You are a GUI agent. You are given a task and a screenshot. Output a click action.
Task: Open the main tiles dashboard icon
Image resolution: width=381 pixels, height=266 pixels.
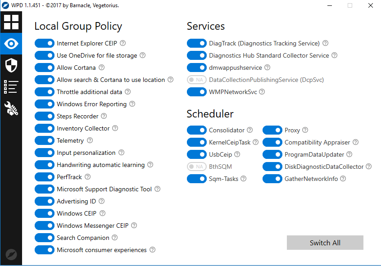11,22
